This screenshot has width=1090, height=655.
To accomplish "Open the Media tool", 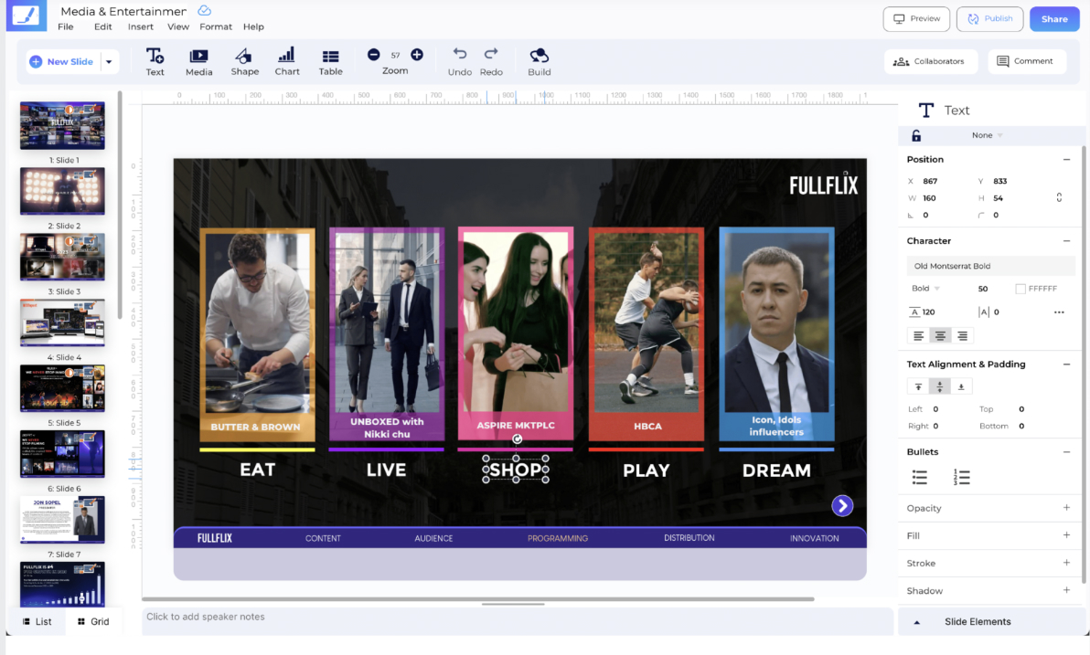I will pos(198,62).
